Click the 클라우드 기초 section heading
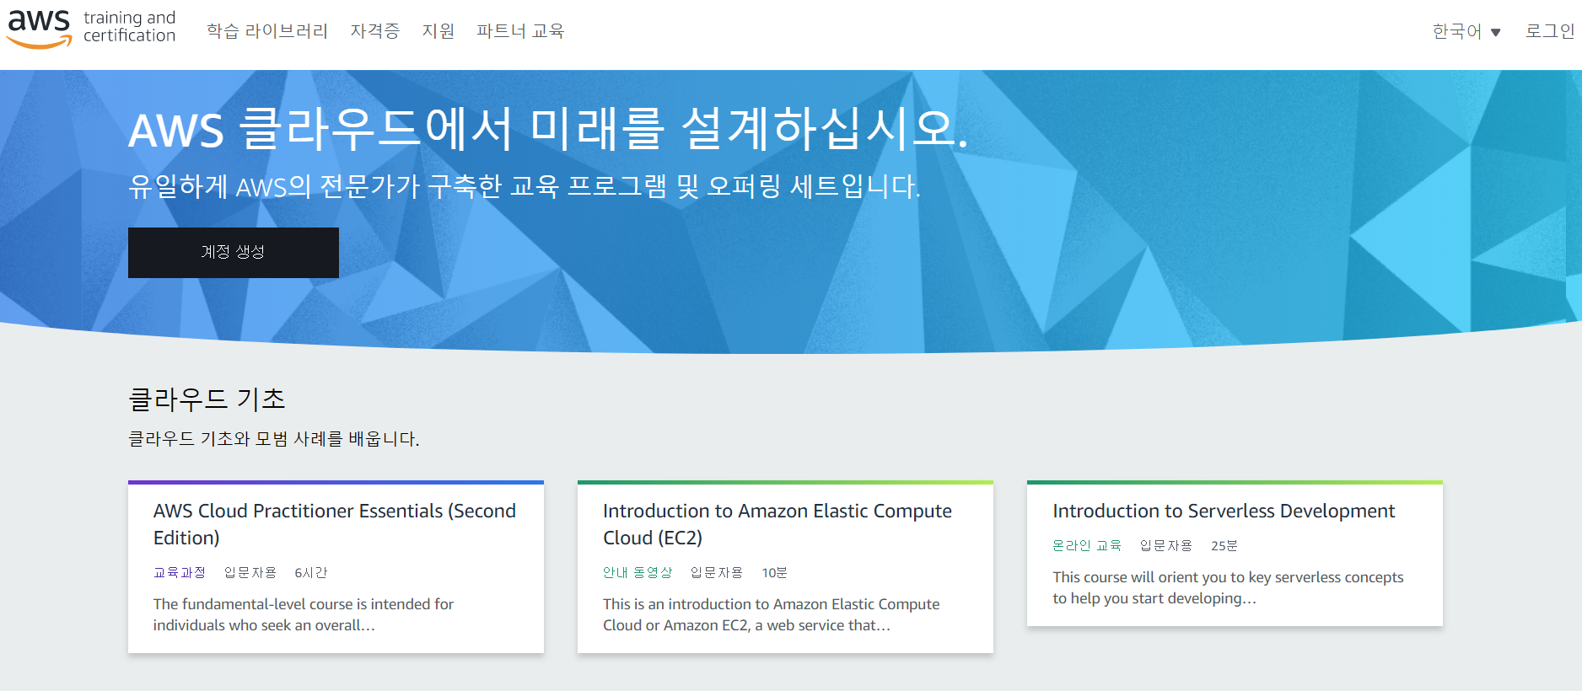Viewport: 1582px width, 691px height. (207, 399)
